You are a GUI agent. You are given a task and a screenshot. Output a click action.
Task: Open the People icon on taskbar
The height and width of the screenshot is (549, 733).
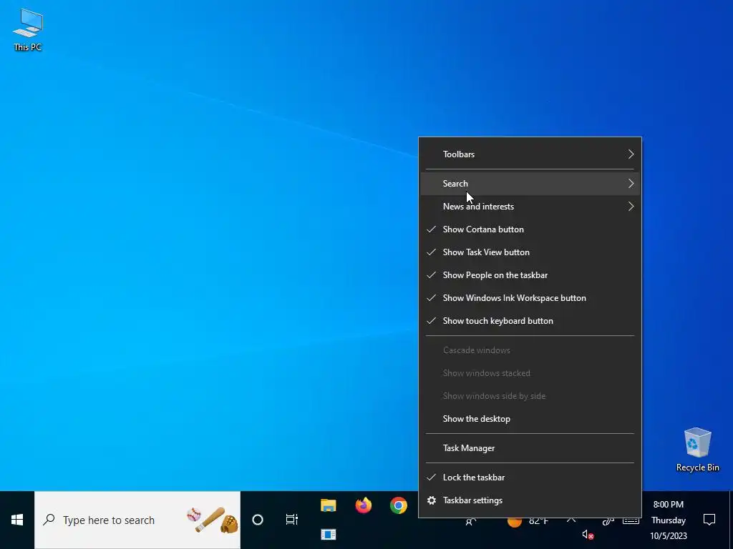(x=470, y=521)
